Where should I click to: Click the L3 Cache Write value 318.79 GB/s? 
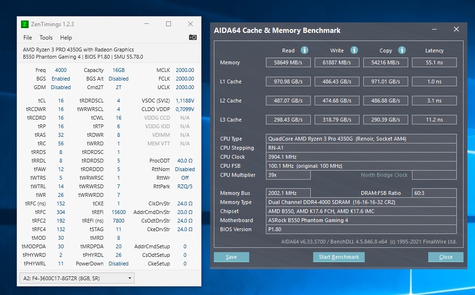(337, 120)
